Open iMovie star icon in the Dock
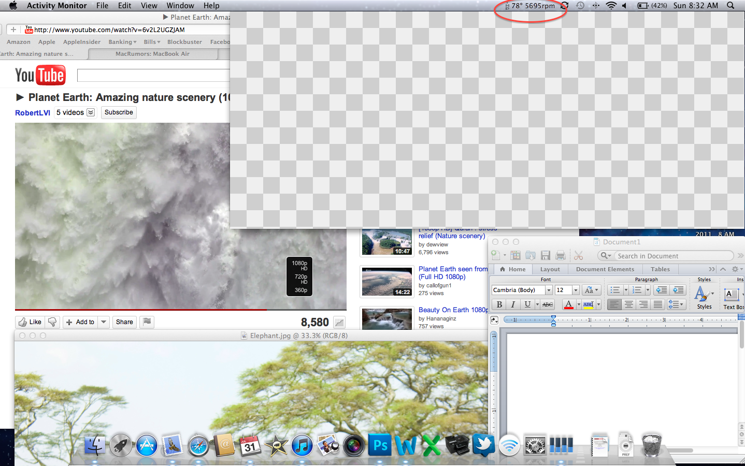 click(x=276, y=445)
